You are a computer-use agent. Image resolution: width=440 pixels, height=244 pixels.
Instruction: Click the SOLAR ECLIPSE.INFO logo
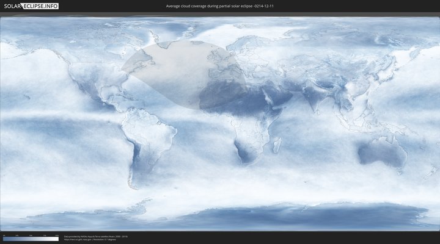pos(30,6)
